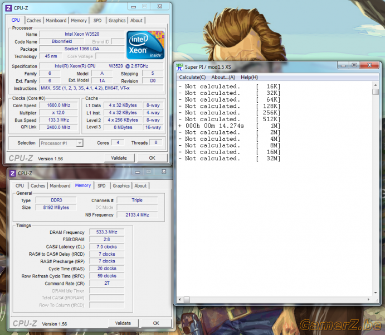
Task: Click the Super PI horizontal scrollbar thumb
Action: pyautogui.click(x=187, y=300)
